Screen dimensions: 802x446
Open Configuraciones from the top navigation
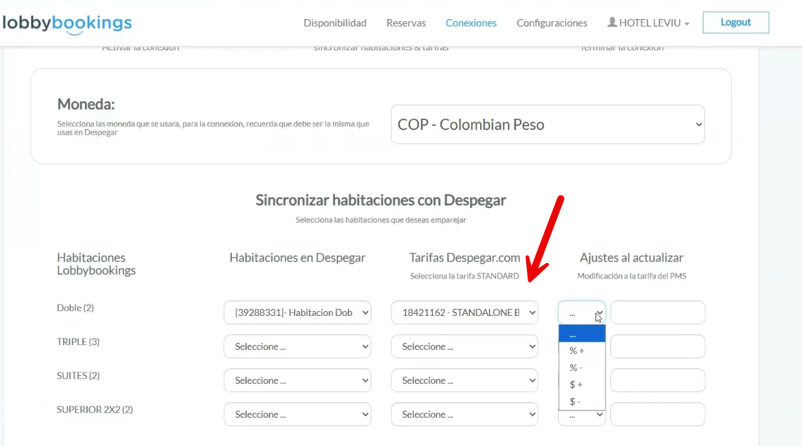pos(552,23)
